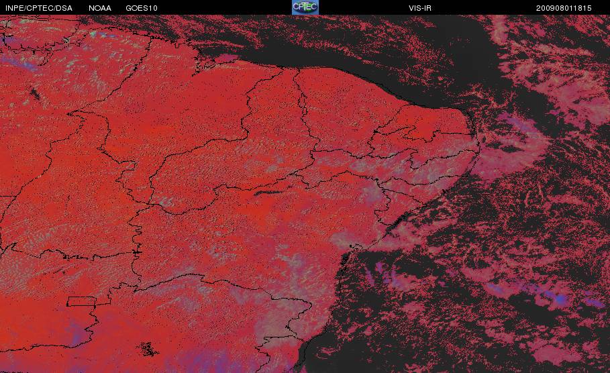Click the 200908011815 timestamp
Screen dimensions: 610x373
(564, 8)
